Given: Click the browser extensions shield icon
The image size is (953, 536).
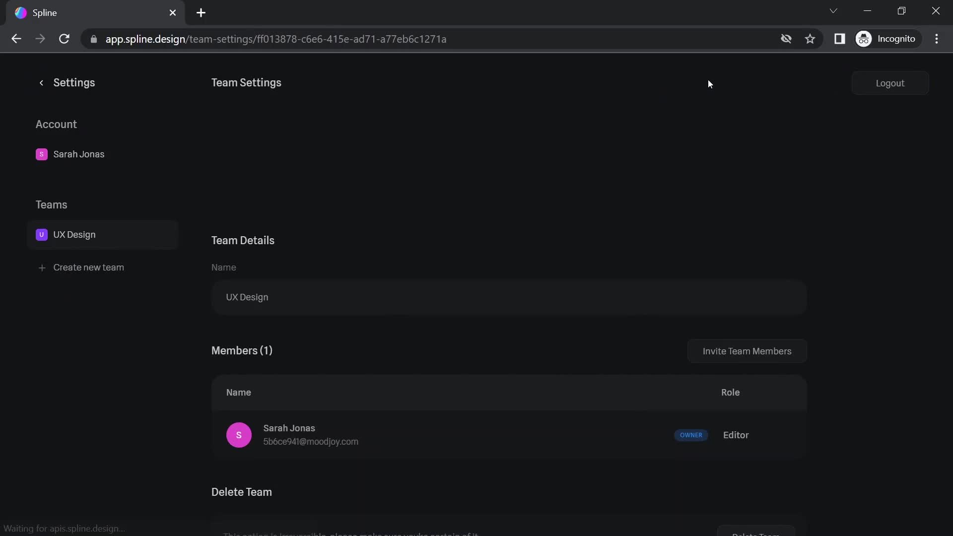Looking at the screenshot, I should pyautogui.click(x=786, y=40).
